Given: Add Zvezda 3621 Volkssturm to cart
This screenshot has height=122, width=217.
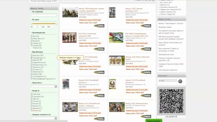Looking at the screenshot, I should pos(146,117).
